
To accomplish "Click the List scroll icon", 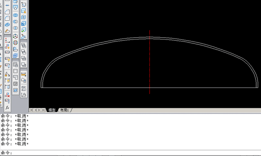I will [x=23, y=88].
